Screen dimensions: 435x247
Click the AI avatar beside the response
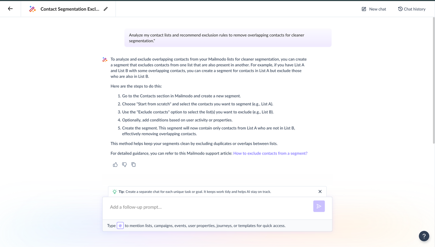104,59
